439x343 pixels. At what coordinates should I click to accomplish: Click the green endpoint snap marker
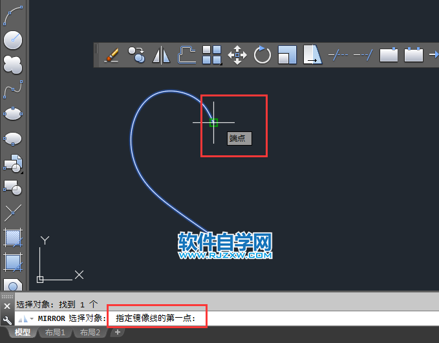213,122
